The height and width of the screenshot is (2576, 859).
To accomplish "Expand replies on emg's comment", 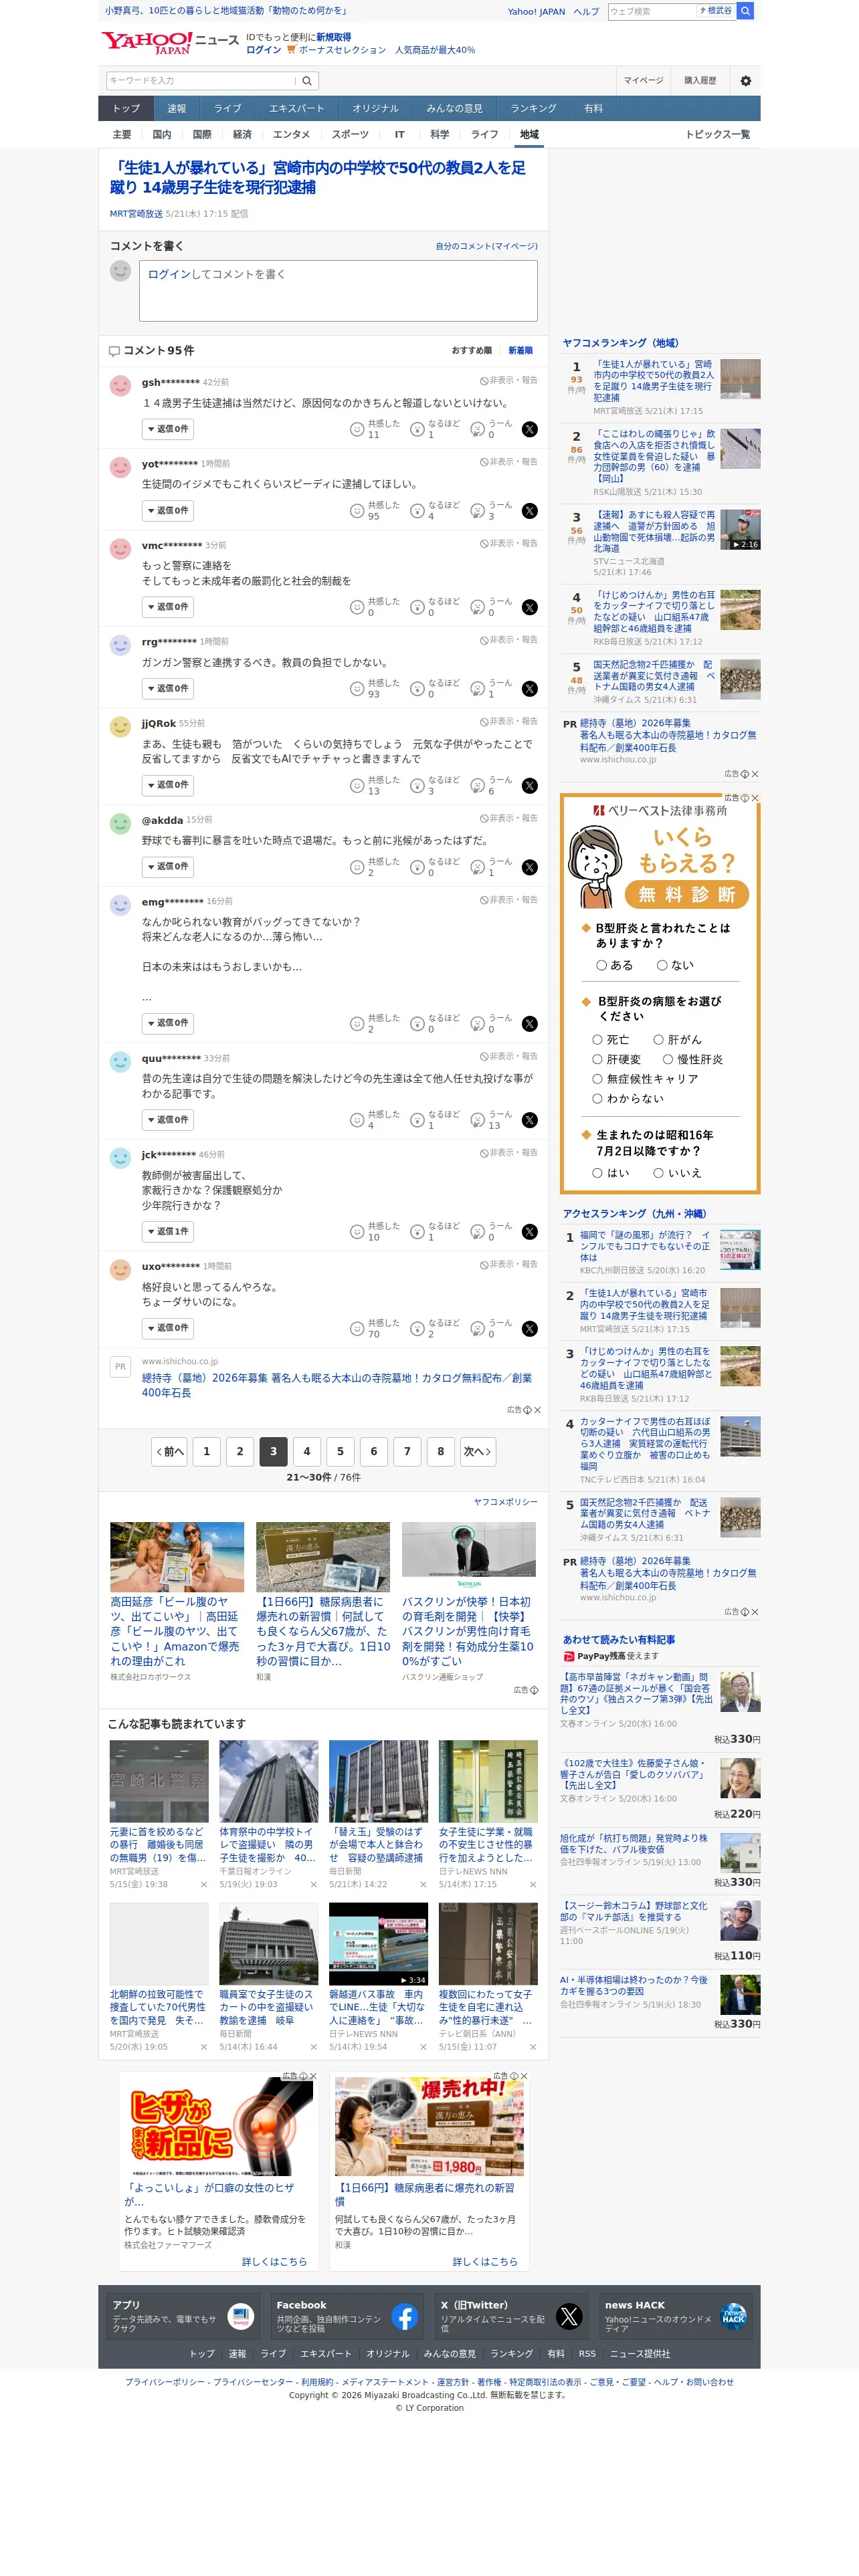I will coord(168,1024).
